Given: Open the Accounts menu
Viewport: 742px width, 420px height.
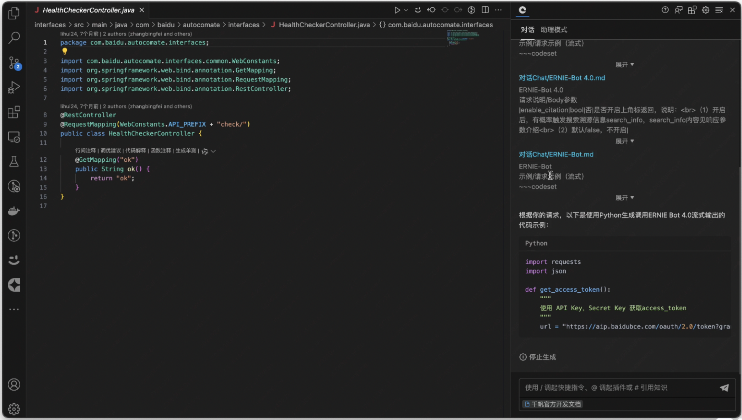Looking at the screenshot, I should coord(14,385).
